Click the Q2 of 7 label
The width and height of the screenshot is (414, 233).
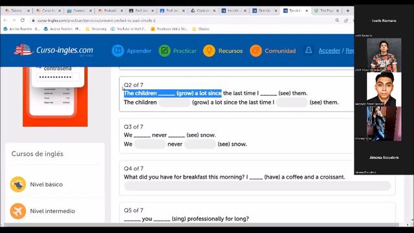(x=134, y=85)
